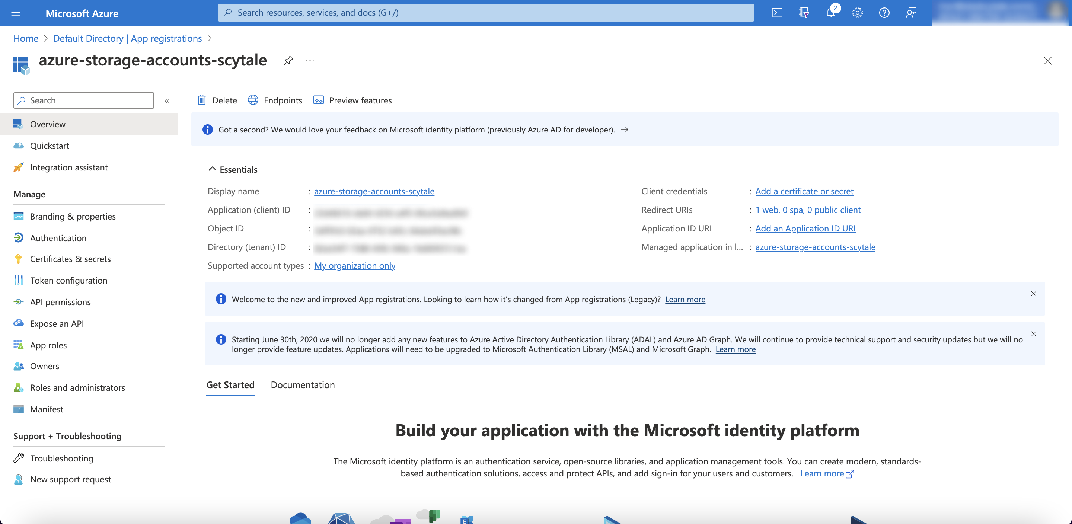This screenshot has width=1072, height=524.
Task: Click the New support request icon
Action: pos(18,479)
